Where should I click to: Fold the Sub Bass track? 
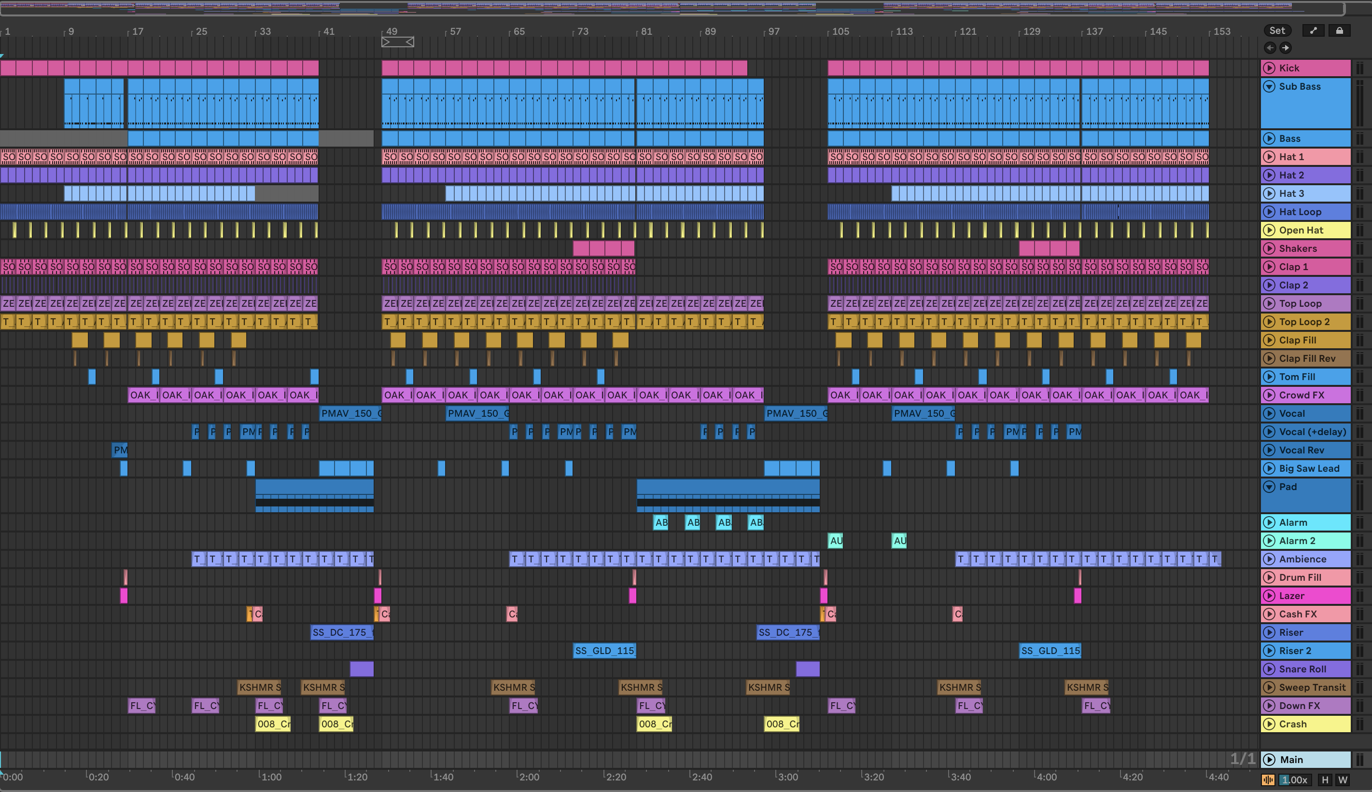tap(1269, 86)
